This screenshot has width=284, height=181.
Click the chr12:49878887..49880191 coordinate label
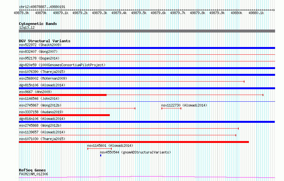42,7
